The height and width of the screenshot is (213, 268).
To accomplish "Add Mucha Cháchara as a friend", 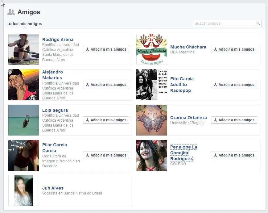I will pos(234,49).
